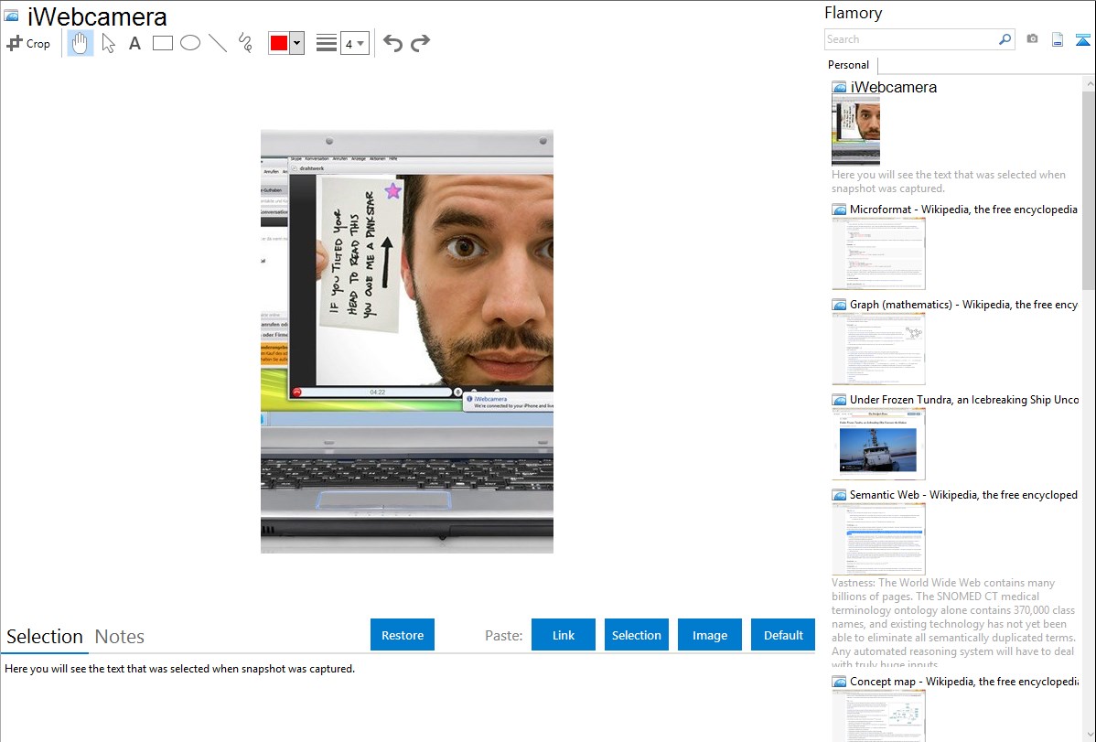Image resolution: width=1096 pixels, height=742 pixels.
Task: Switch to the Notes tab
Action: tap(120, 637)
